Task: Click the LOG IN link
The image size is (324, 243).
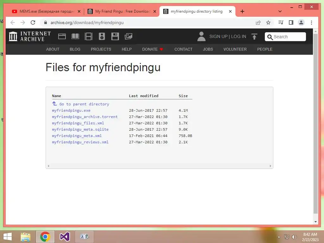Action: (x=239, y=36)
